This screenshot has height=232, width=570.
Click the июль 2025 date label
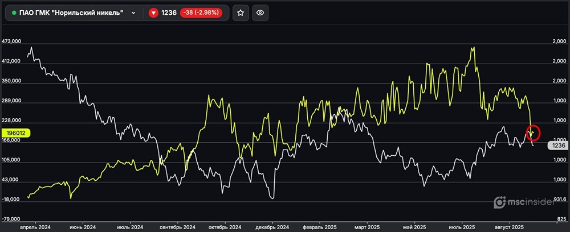click(462, 227)
